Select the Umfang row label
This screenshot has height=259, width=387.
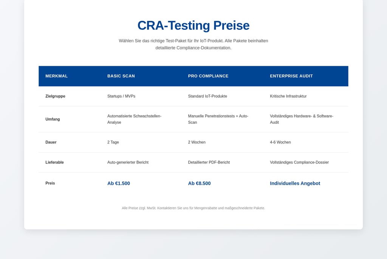click(x=53, y=119)
